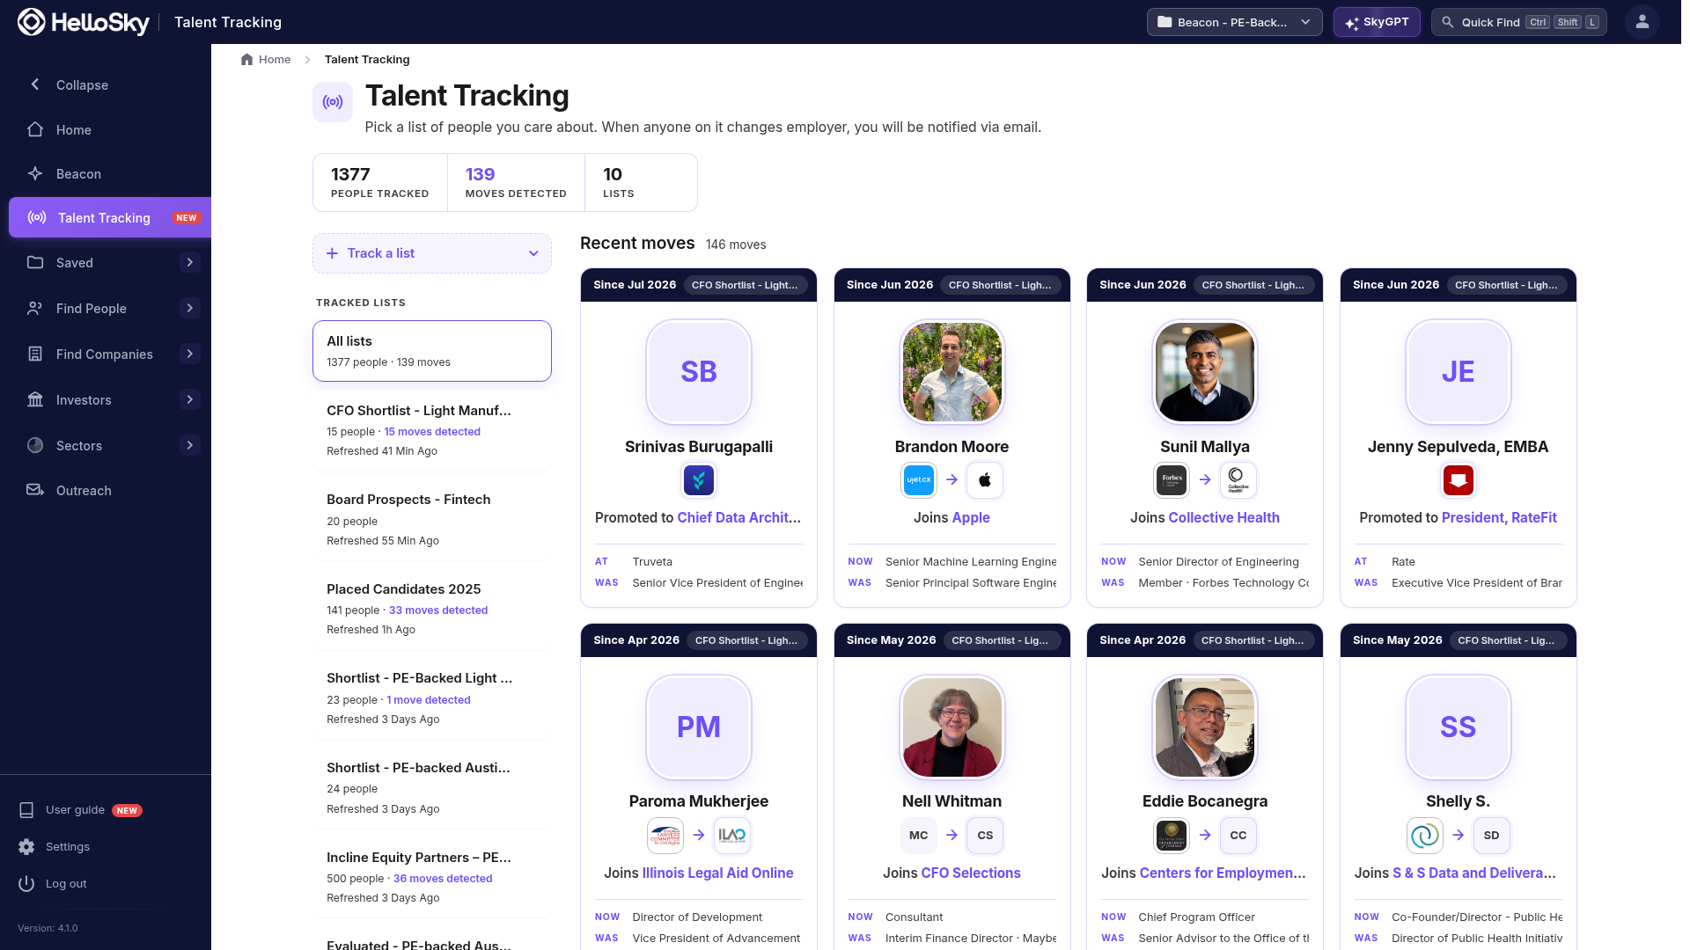
Task: Open Saved in the sidebar
Action: (x=75, y=262)
